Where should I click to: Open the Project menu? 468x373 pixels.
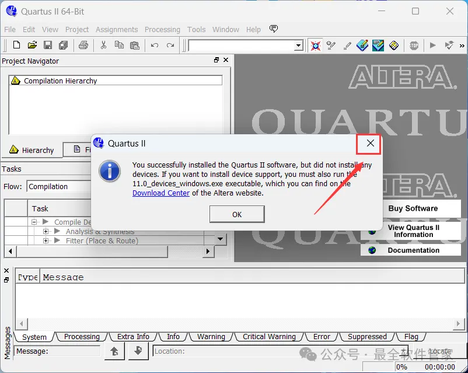coord(77,30)
